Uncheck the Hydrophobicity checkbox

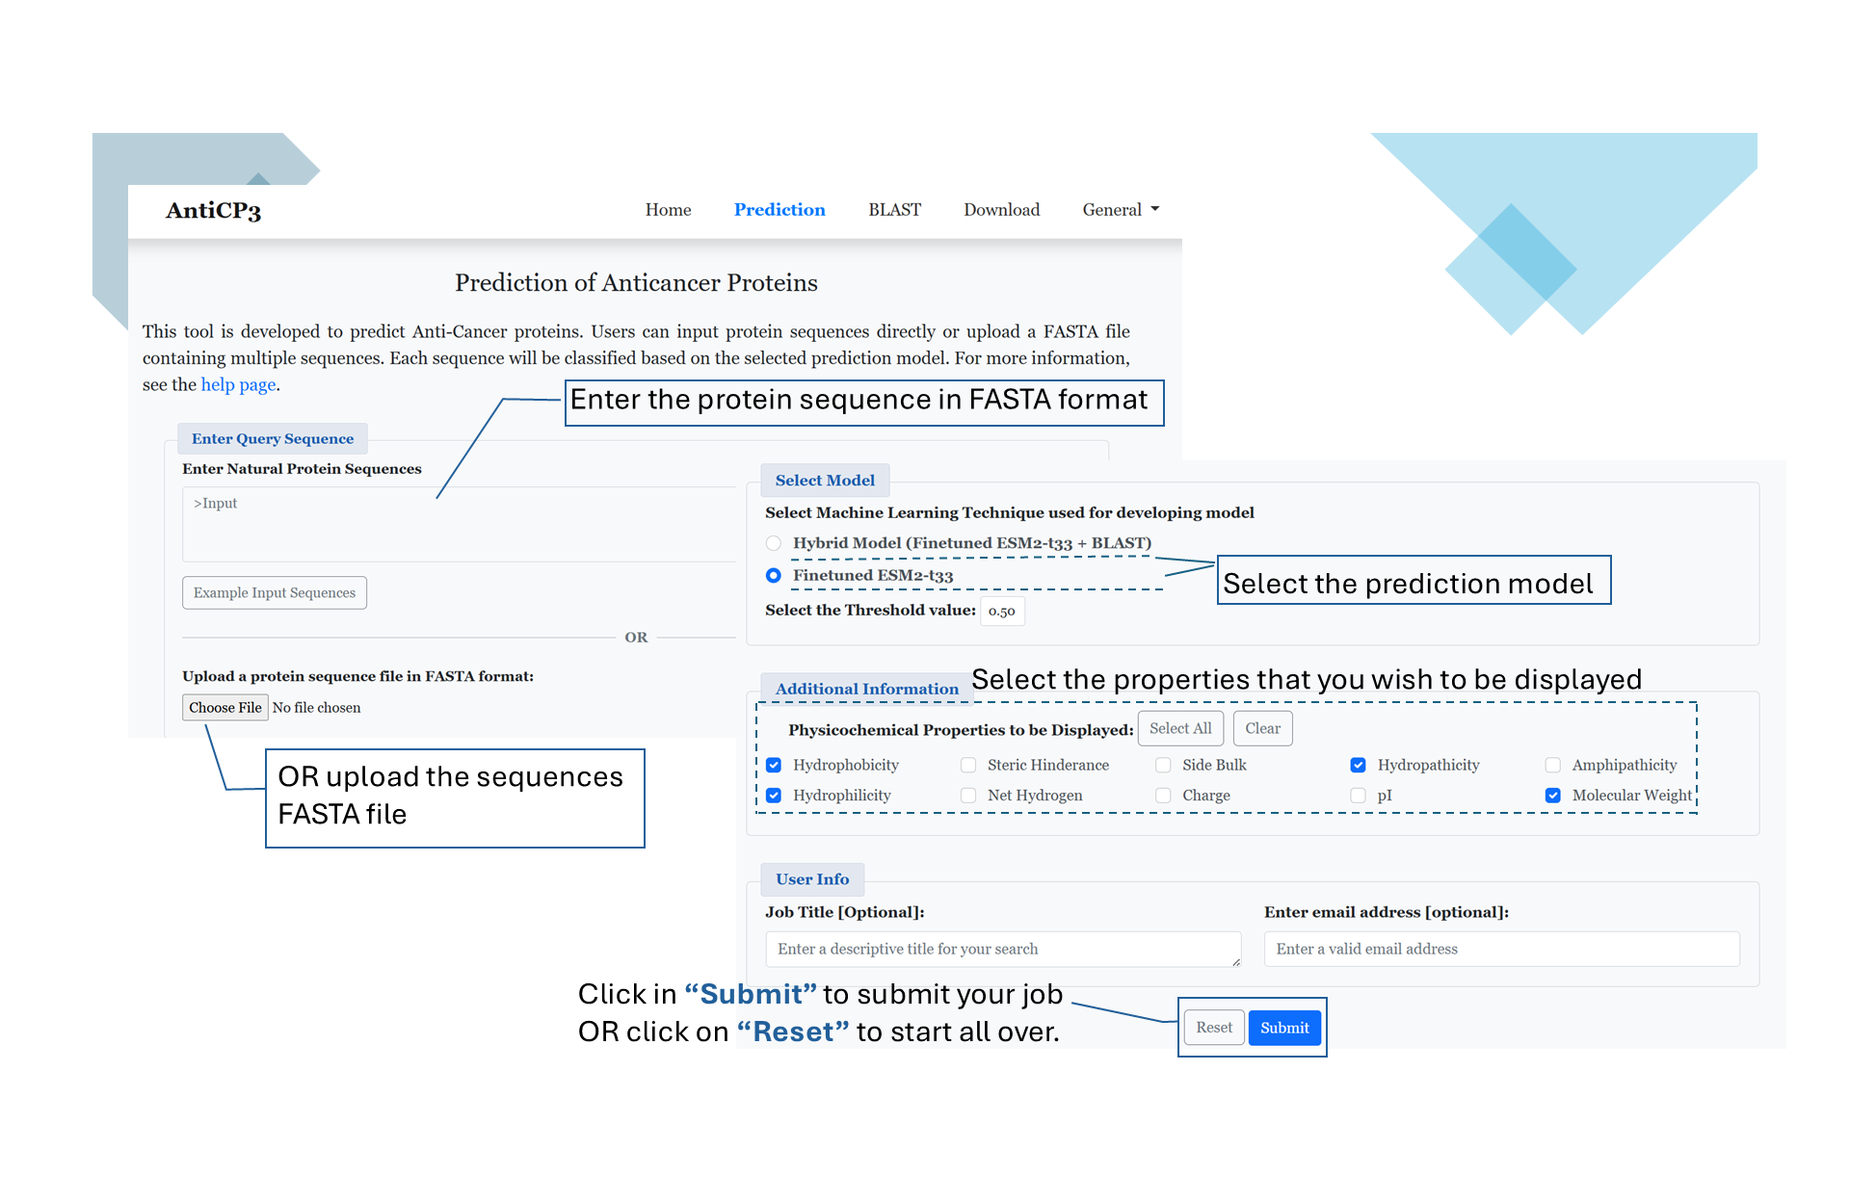coord(774,765)
